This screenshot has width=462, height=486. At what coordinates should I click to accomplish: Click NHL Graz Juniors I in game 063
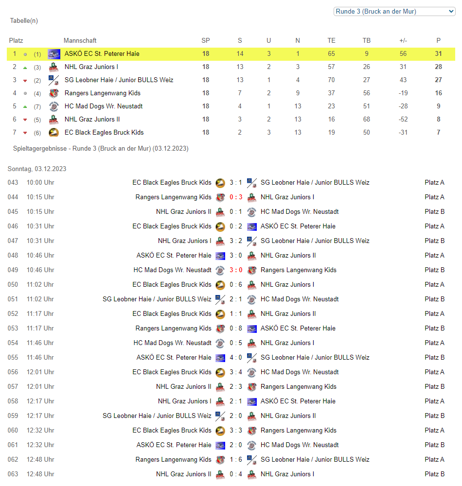(287, 474)
